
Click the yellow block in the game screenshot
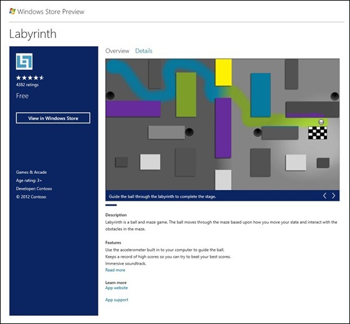pyautogui.click(x=224, y=72)
